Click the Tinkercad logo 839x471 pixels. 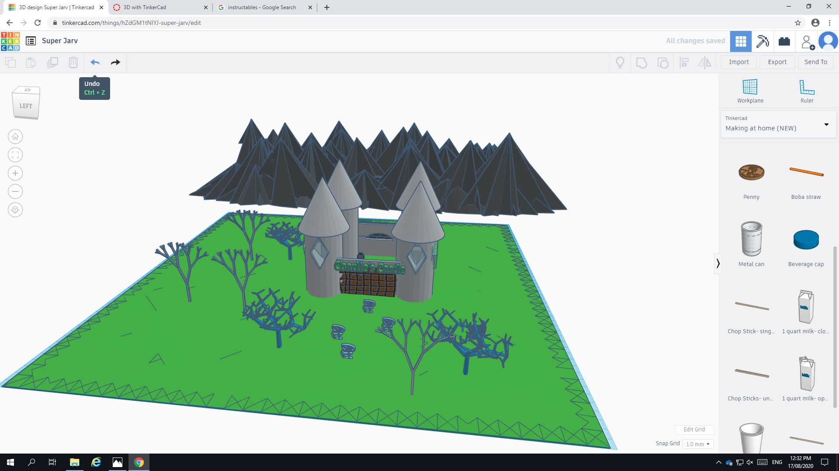coord(10,41)
